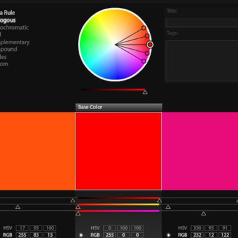
Task: Select the pink wheel marker just below the base marker
Action: pyautogui.click(x=147, y=53)
